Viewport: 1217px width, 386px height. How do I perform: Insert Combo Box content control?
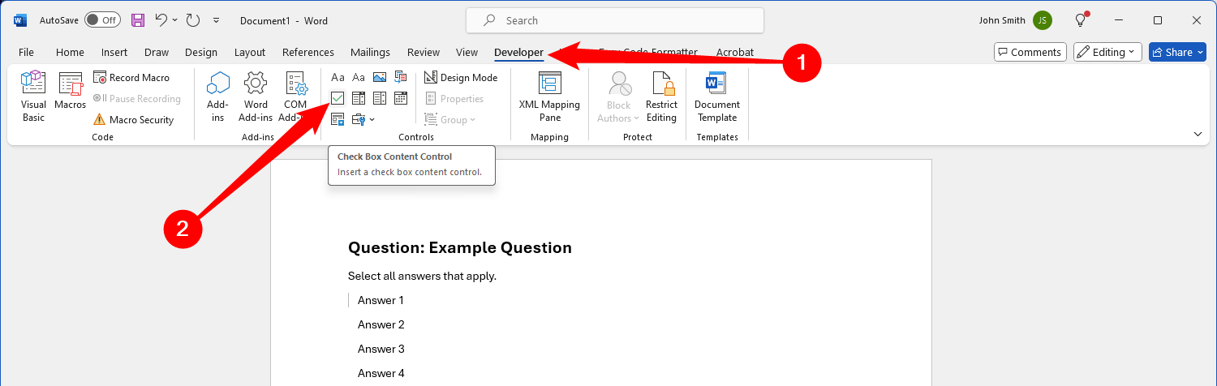[x=359, y=98]
